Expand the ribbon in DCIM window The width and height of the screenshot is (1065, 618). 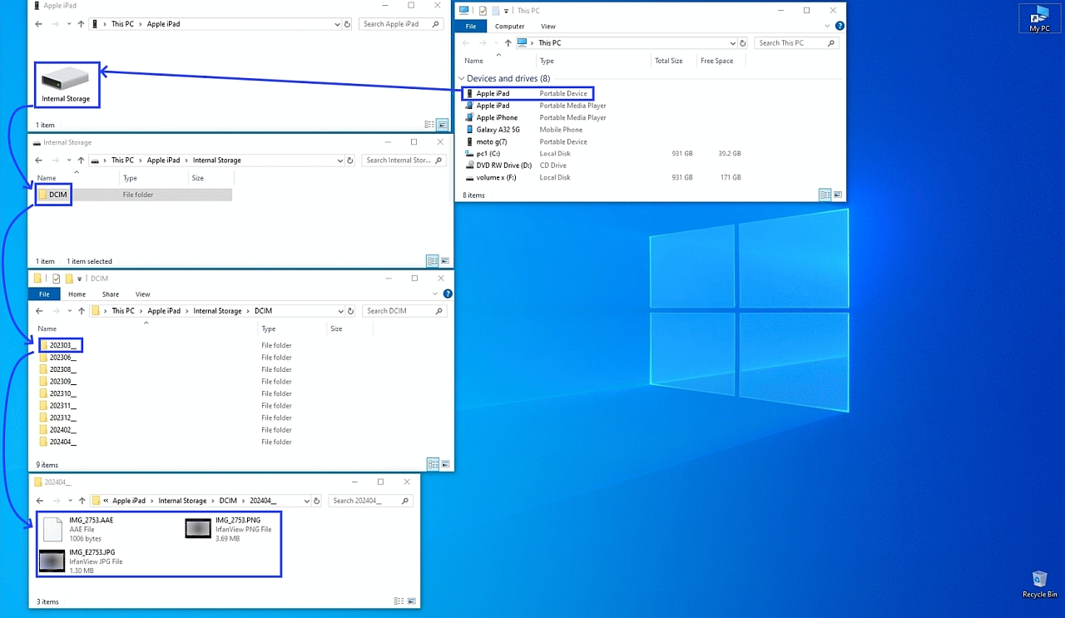(x=436, y=294)
